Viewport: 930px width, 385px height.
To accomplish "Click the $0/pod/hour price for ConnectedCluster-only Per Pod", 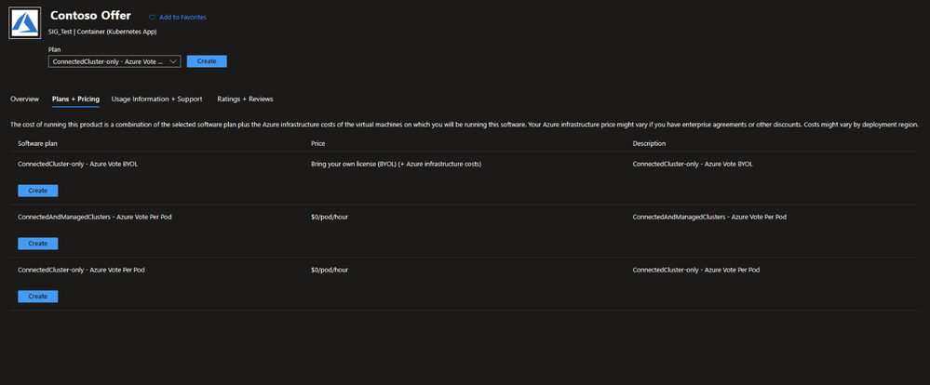I will click(330, 270).
